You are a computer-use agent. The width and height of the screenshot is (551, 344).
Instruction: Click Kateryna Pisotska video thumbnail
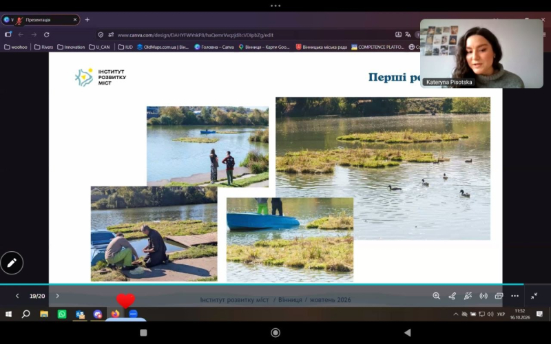(x=481, y=54)
